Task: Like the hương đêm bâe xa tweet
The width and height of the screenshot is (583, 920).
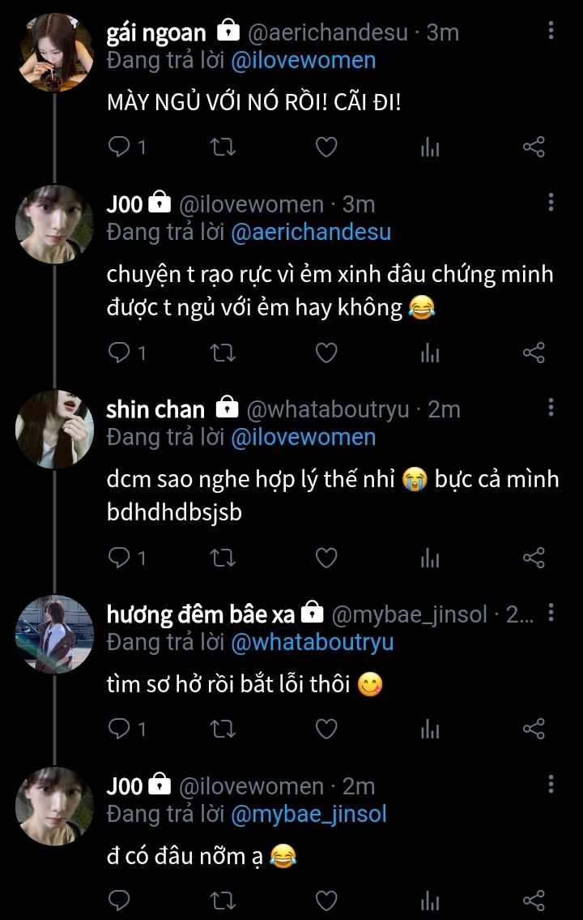Action: (326, 729)
